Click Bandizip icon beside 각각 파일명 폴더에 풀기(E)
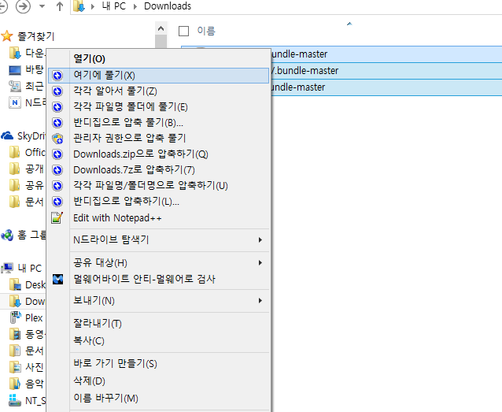Viewport: 502px width, 412px height. [57, 107]
